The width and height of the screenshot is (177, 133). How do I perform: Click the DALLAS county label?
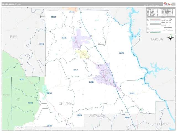[20, 127]
